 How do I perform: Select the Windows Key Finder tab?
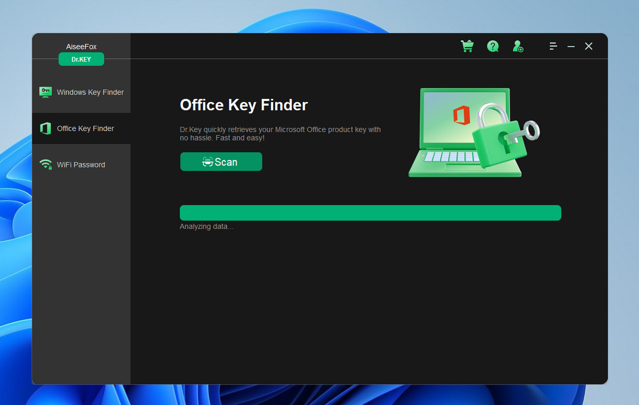(82, 92)
